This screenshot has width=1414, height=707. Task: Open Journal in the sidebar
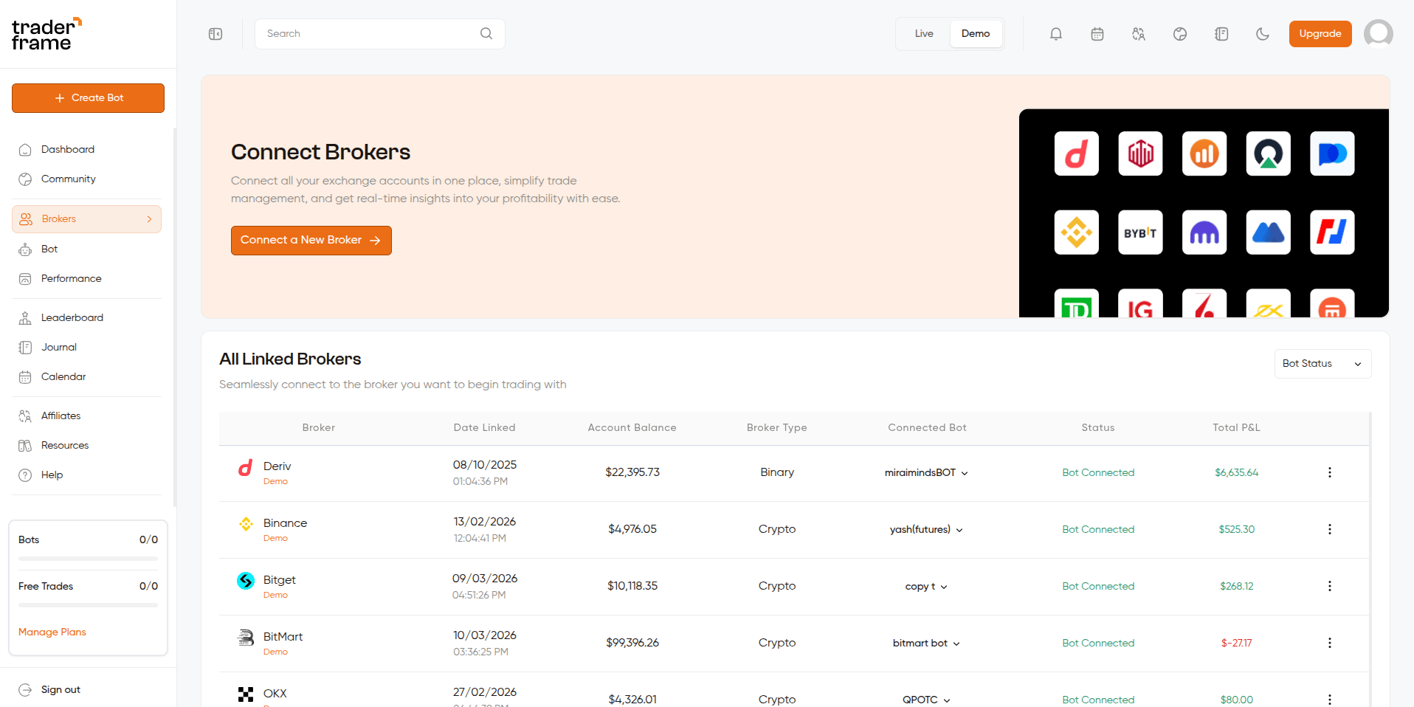(87, 348)
